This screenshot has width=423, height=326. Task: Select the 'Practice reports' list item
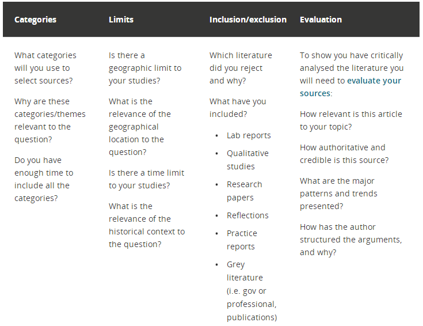[242, 240]
